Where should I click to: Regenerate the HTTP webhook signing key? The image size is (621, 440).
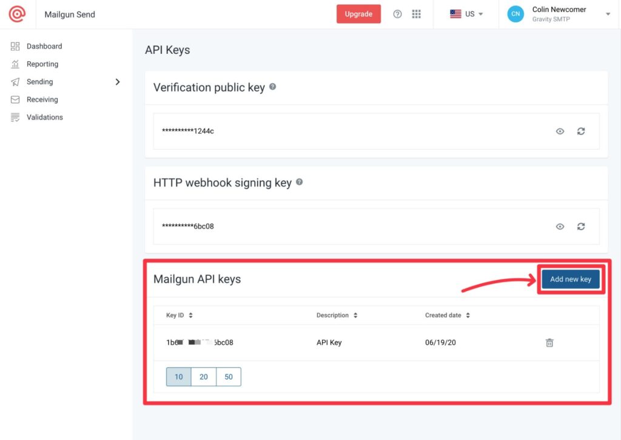pyautogui.click(x=580, y=226)
